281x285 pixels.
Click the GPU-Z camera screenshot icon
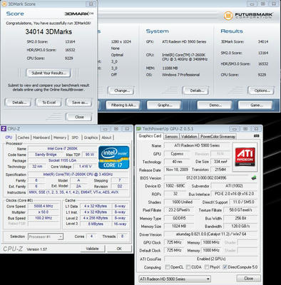click(256, 136)
